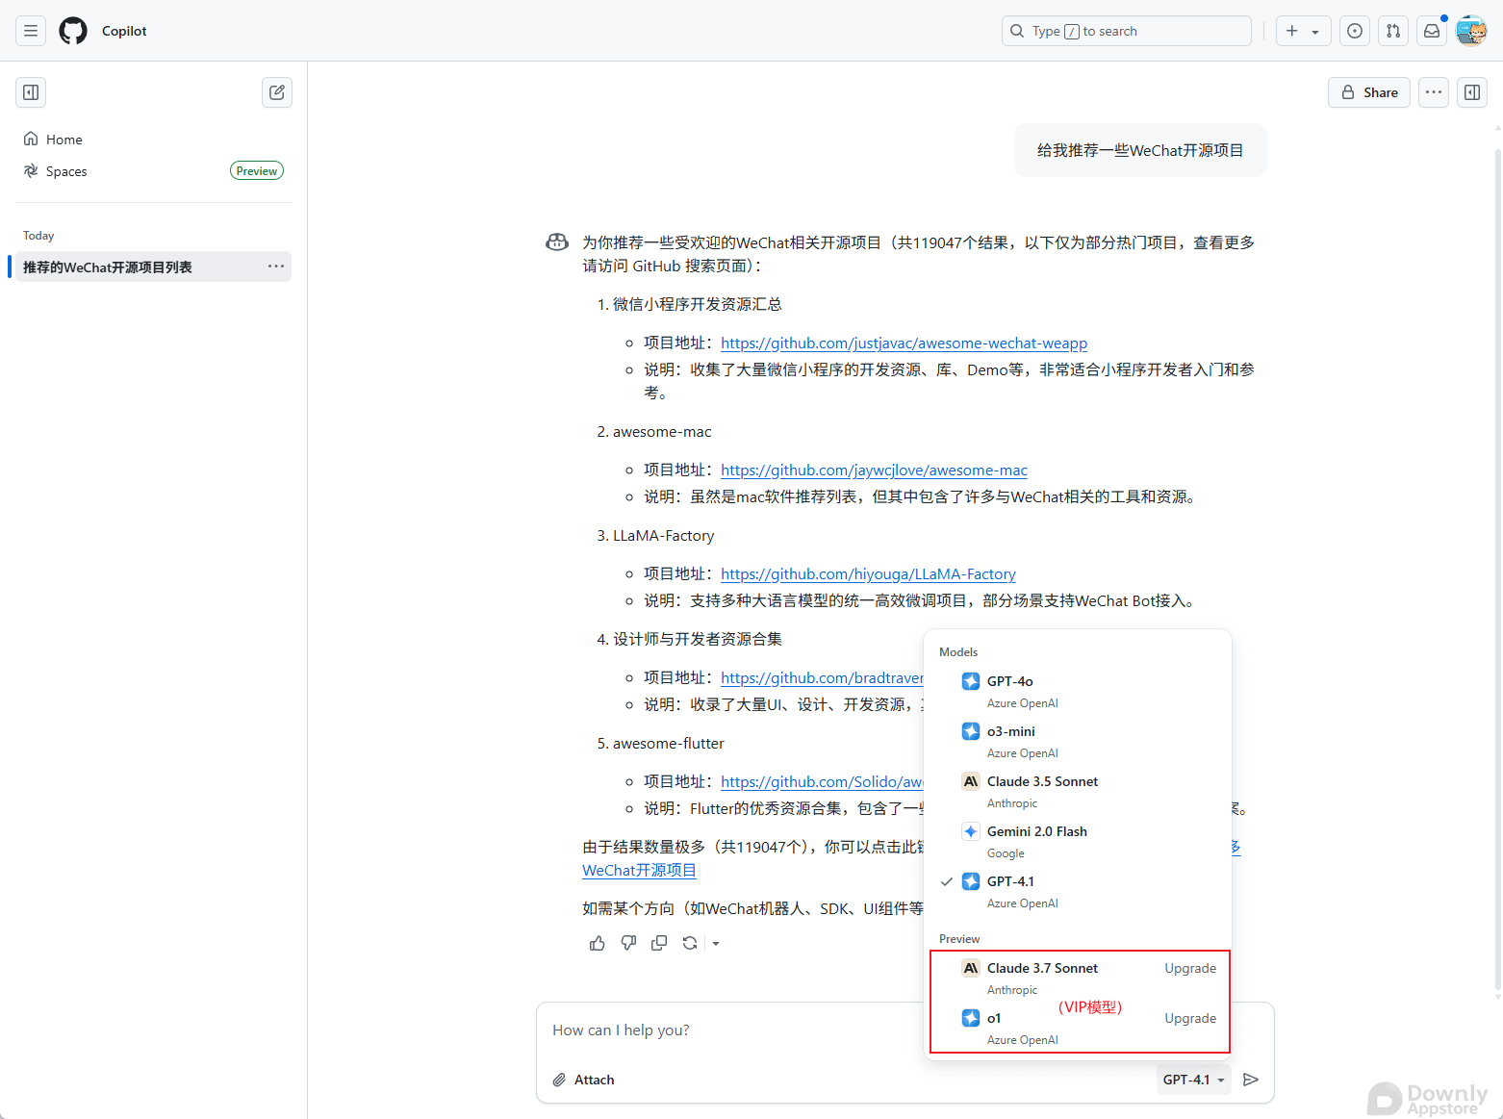Click Upgrade next to o1
The width and height of the screenshot is (1503, 1119).
(1190, 1018)
